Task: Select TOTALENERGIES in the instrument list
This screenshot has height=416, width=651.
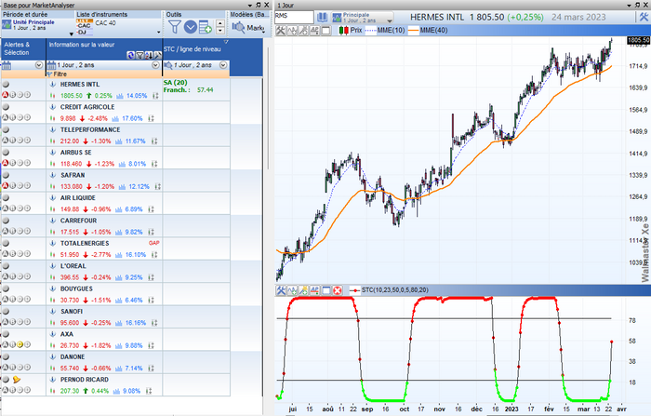Action: pyautogui.click(x=89, y=242)
